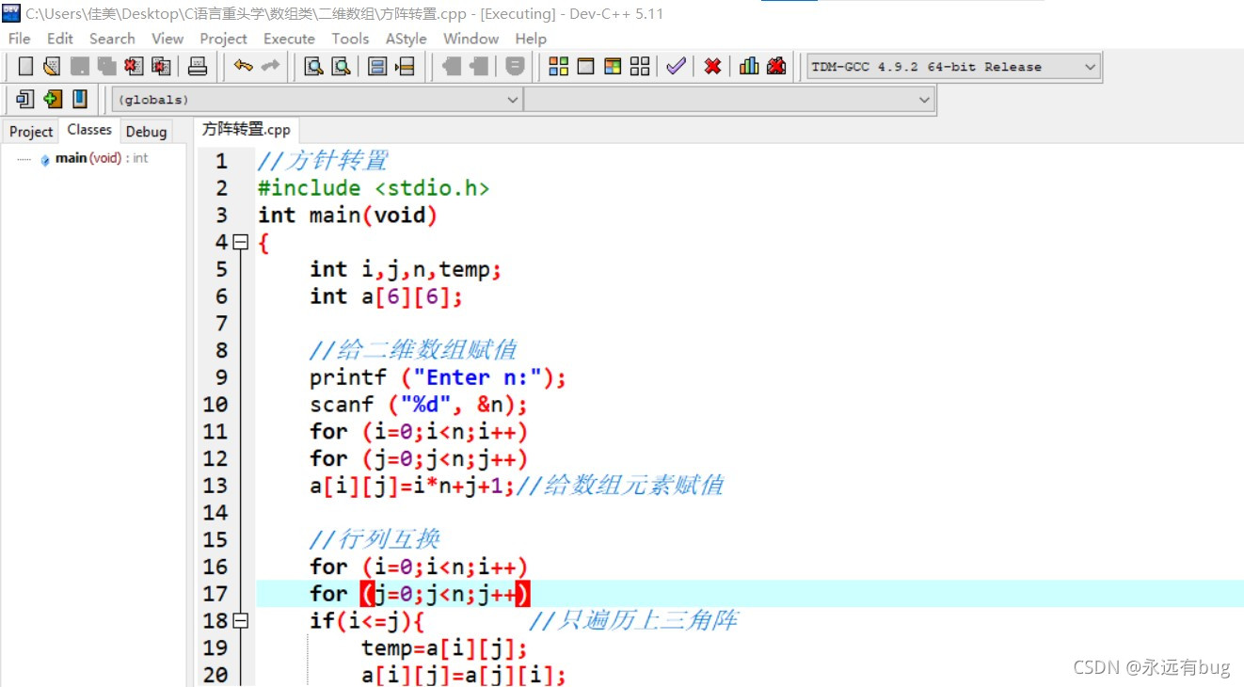
Task: Click the code if(i<=j){ on line 18
Action: (x=368, y=620)
